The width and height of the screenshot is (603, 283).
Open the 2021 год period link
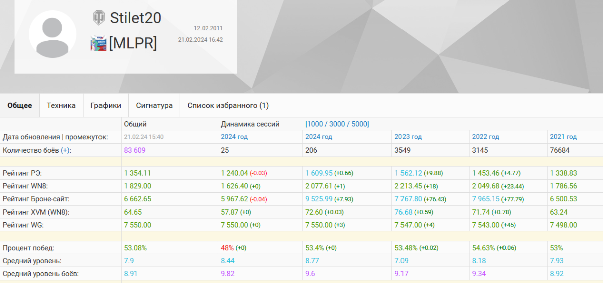coord(563,137)
